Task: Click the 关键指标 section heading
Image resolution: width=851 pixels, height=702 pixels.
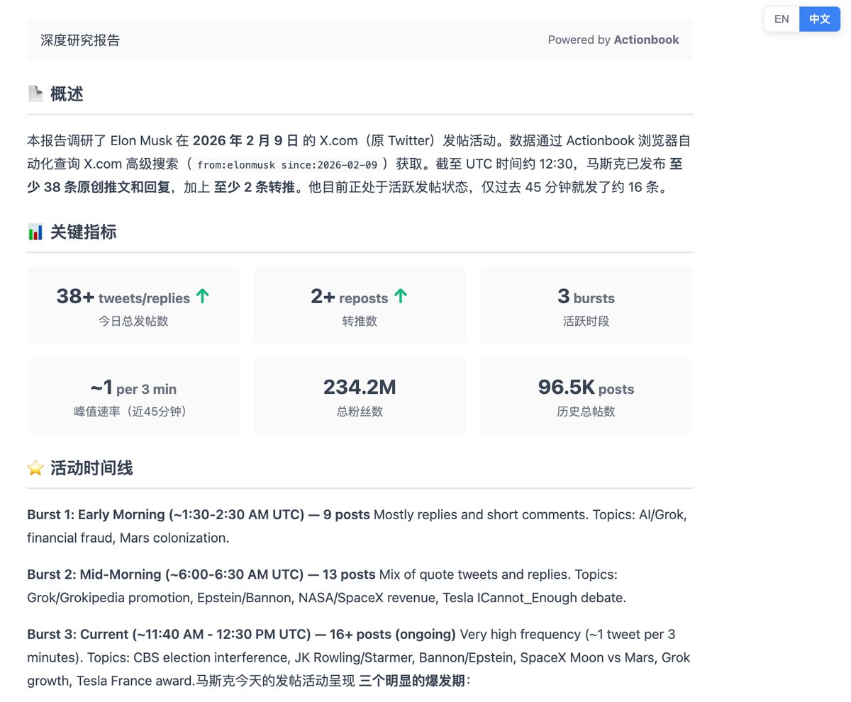Action: (83, 232)
